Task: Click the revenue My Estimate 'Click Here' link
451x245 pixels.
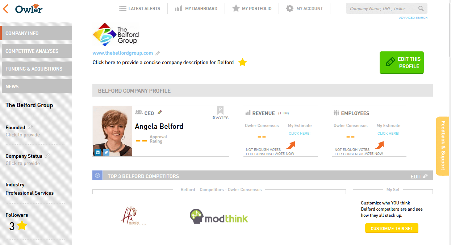Action: pos(300,134)
